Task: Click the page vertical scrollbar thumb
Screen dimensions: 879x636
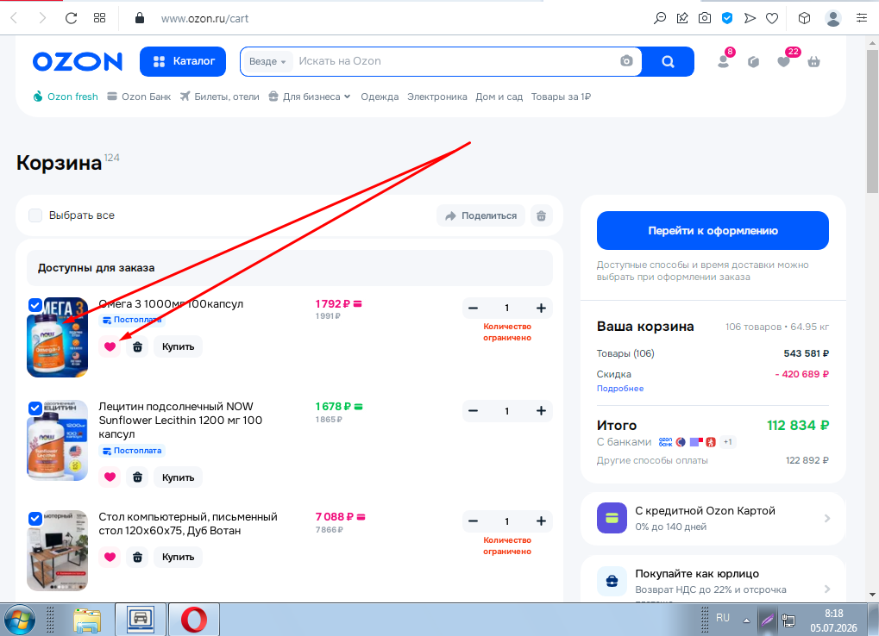Action: pos(872,122)
